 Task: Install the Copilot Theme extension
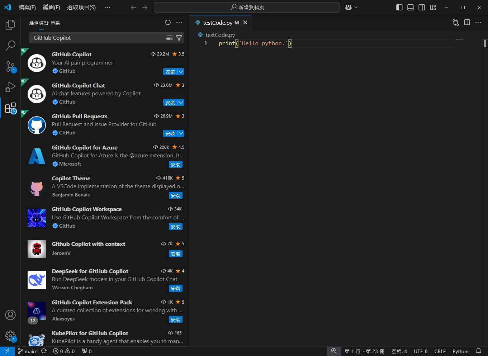coord(176,195)
